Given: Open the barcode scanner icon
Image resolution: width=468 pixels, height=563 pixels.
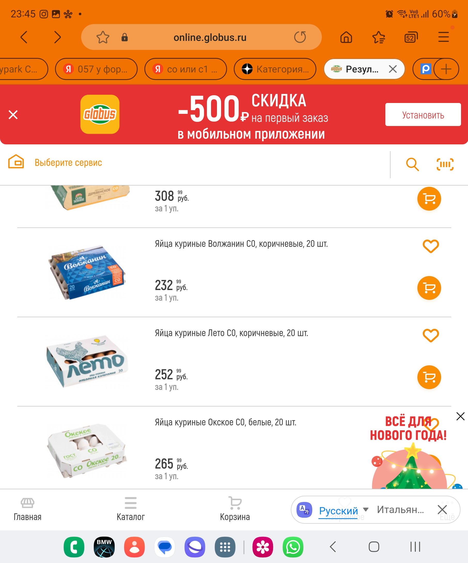Looking at the screenshot, I should pos(445,164).
